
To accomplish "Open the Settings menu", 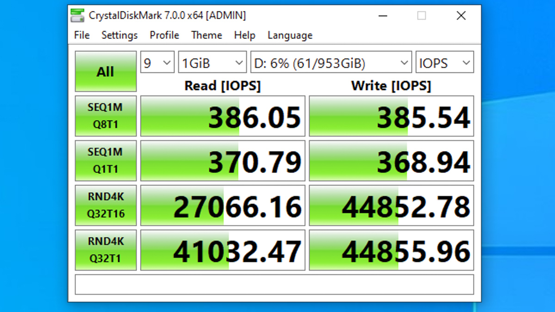I will tap(119, 35).
